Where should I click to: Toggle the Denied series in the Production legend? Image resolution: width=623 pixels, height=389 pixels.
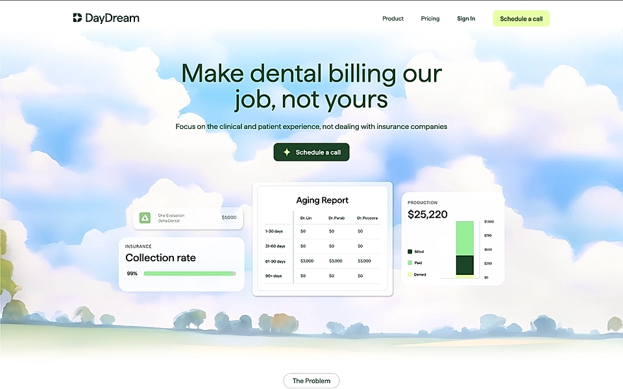coord(418,274)
